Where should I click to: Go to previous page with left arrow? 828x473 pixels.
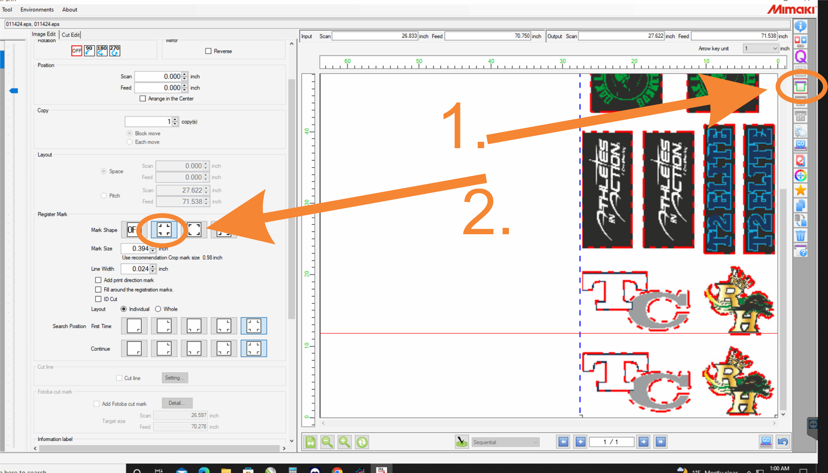580,442
